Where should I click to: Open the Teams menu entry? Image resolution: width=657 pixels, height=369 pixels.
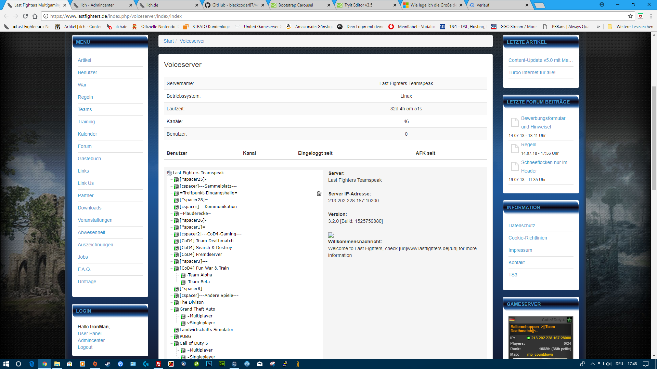point(85,109)
